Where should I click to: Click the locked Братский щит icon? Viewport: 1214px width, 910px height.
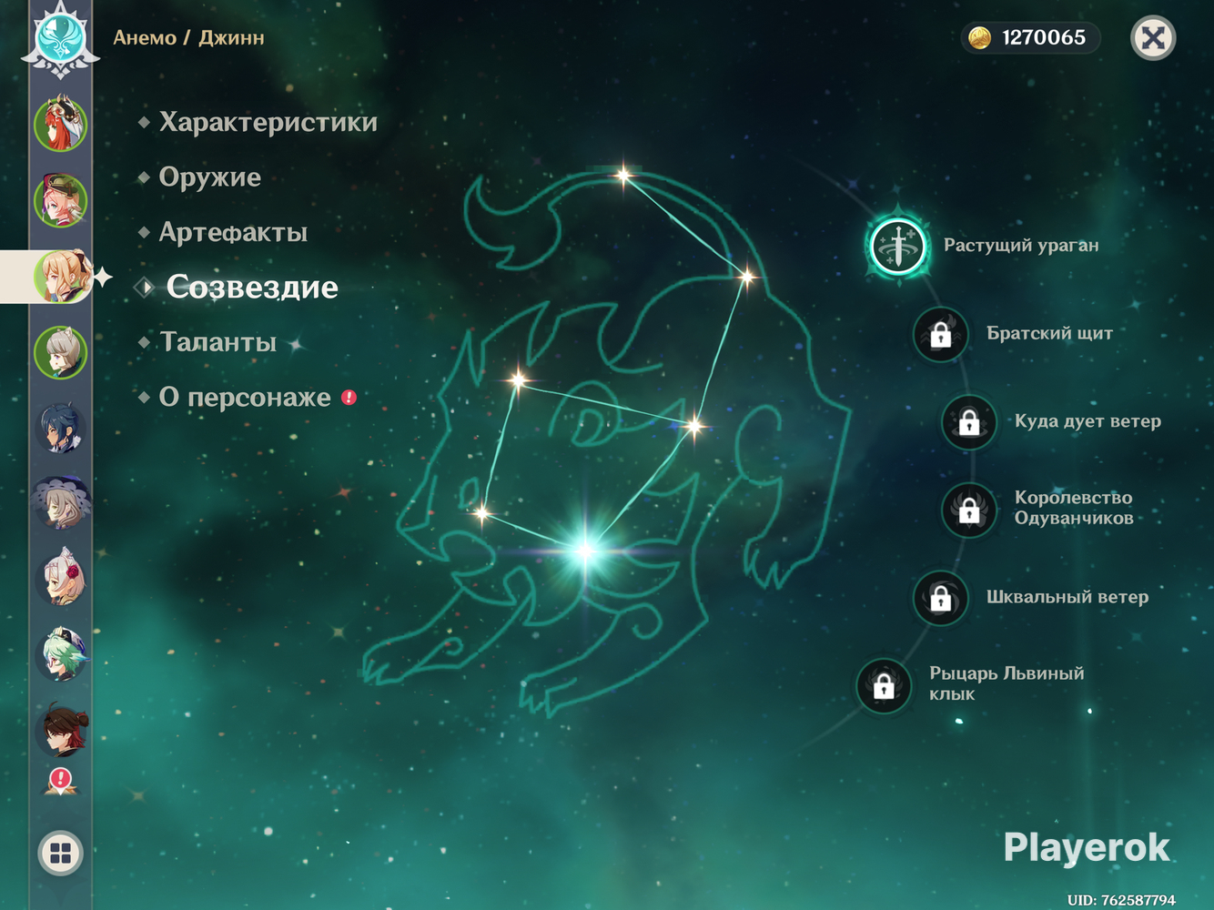[x=940, y=335]
